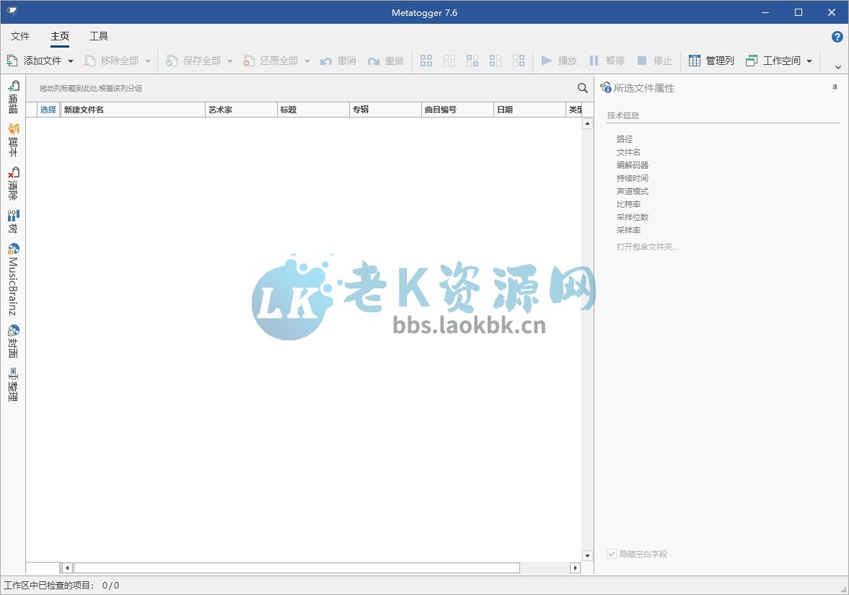Click the horizontal scrollbar right arrow
The width and height of the screenshot is (849, 595).
(x=576, y=568)
